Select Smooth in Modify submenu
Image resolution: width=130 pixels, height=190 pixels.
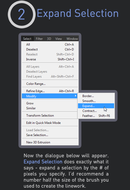[96, 101]
